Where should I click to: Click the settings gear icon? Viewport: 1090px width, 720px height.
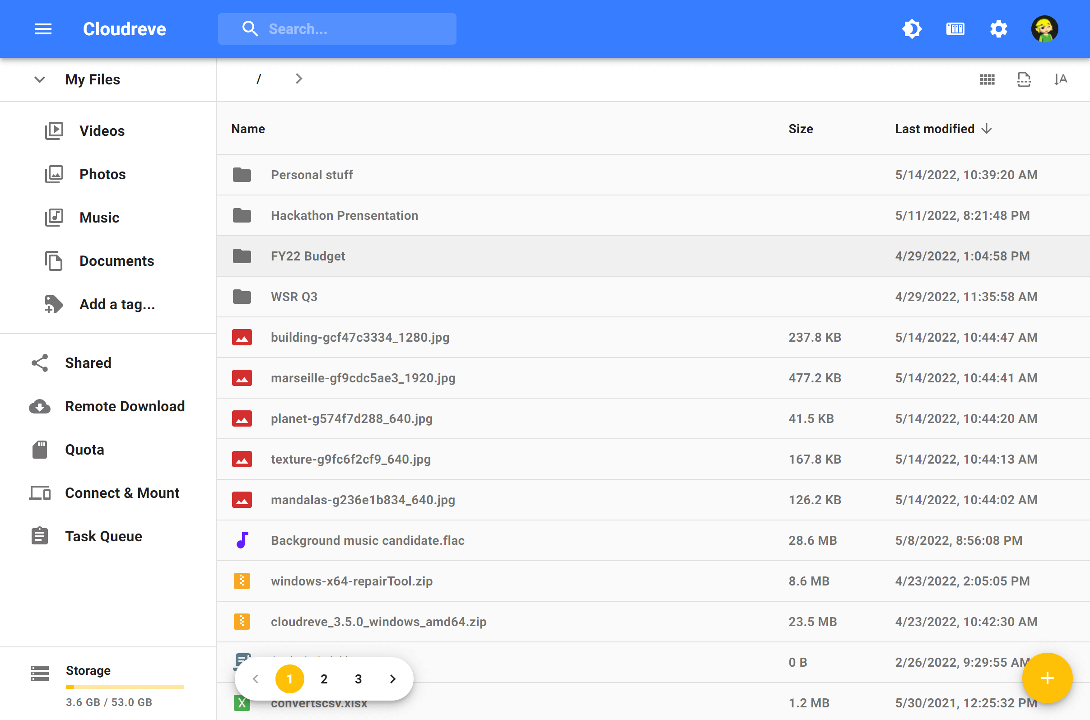pos(999,29)
